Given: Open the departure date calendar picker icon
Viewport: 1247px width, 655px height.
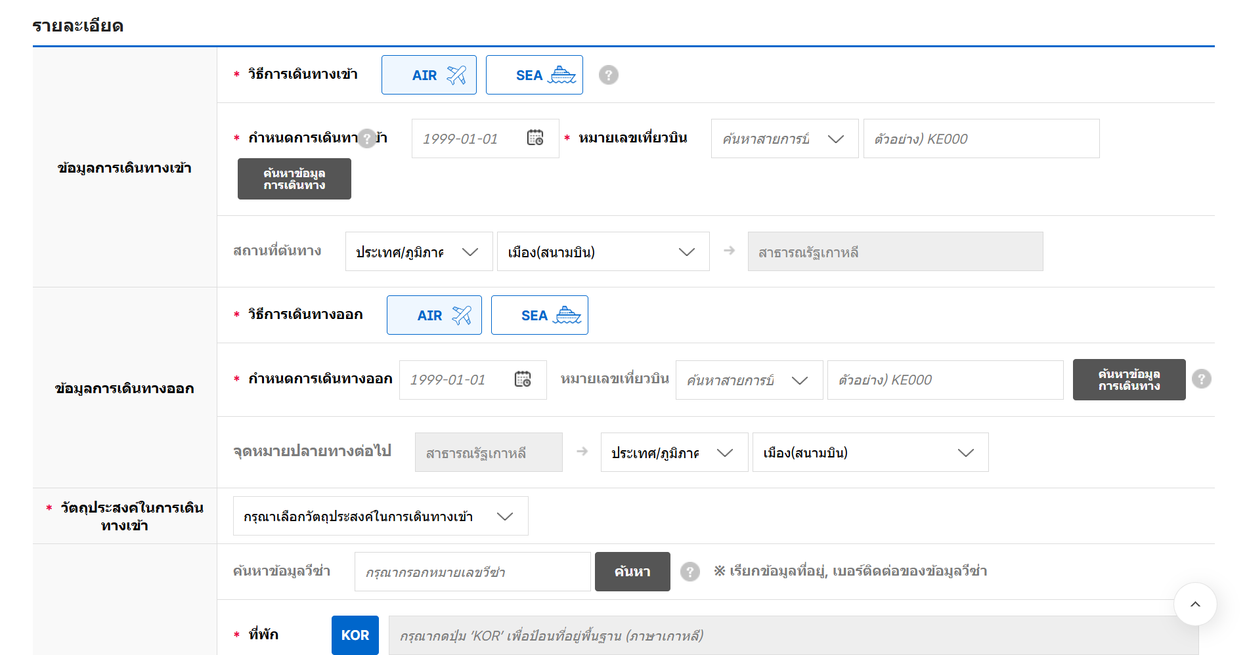Looking at the screenshot, I should pos(523,379).
